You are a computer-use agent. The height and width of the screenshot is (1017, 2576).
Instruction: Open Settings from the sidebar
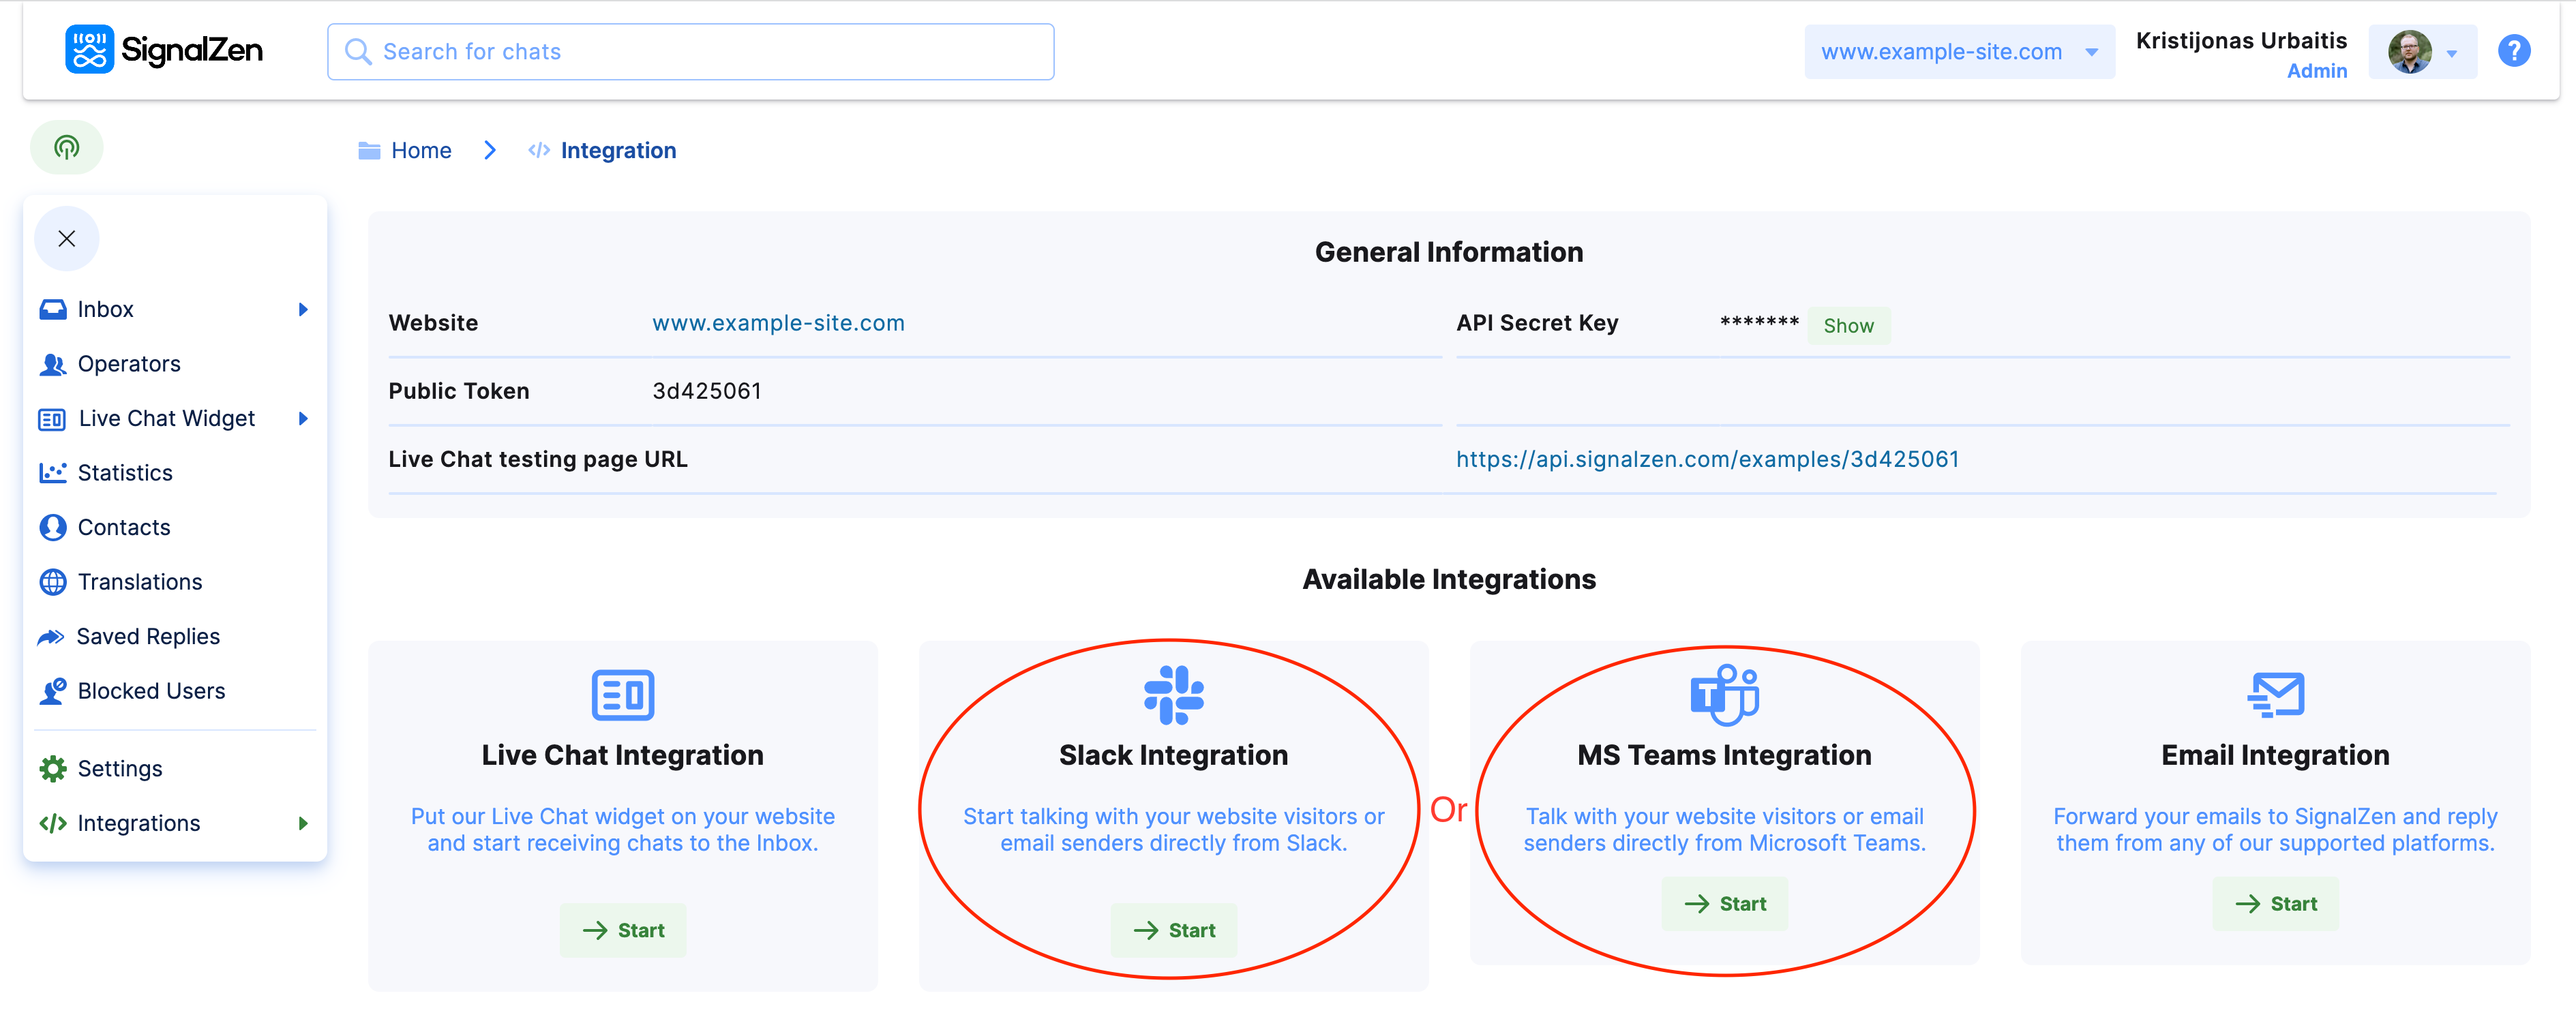(120, 768)
